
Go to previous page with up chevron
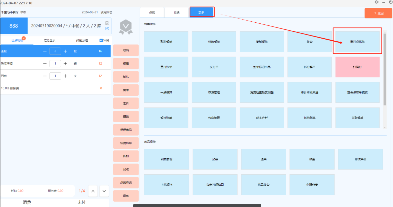[x=93, y=191]
